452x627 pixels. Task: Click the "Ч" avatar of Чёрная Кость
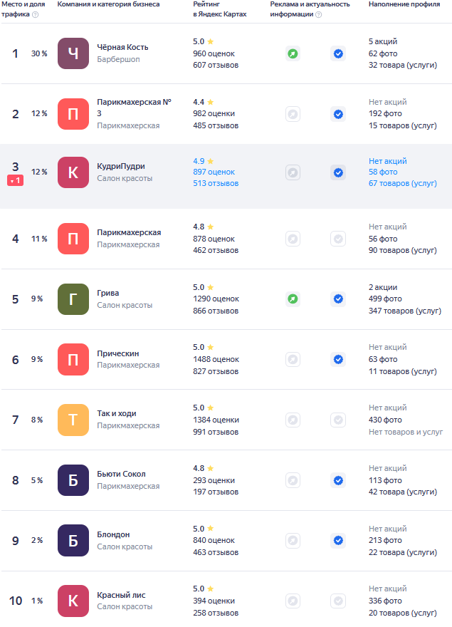coord(73,53)
